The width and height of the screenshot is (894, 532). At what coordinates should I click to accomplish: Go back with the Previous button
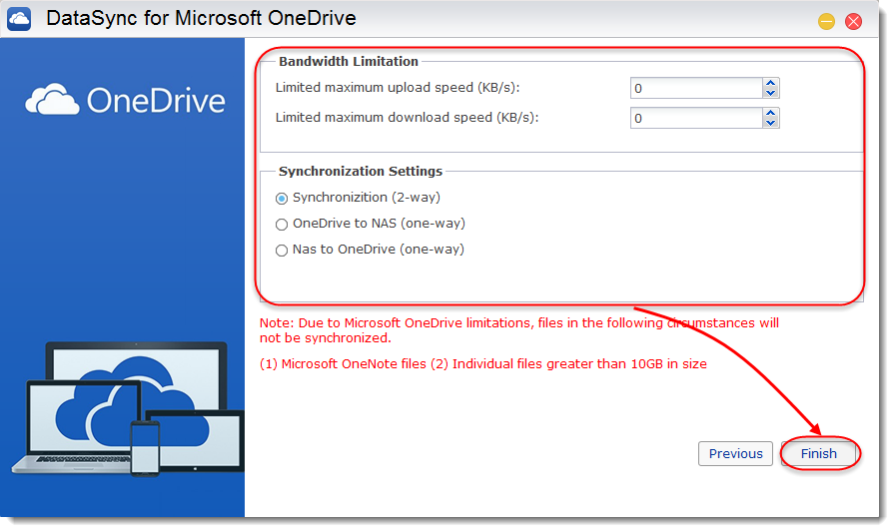[x=735, y=453]
